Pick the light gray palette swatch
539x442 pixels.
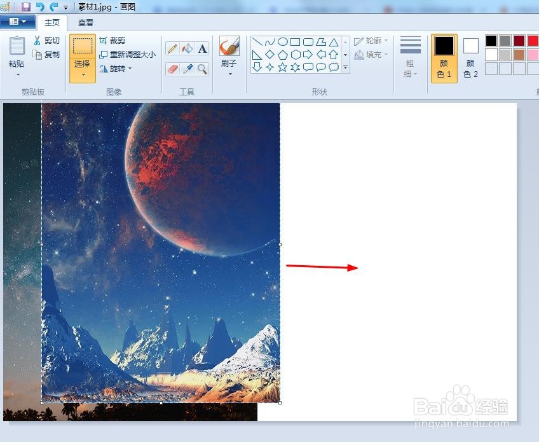point(505,54)
